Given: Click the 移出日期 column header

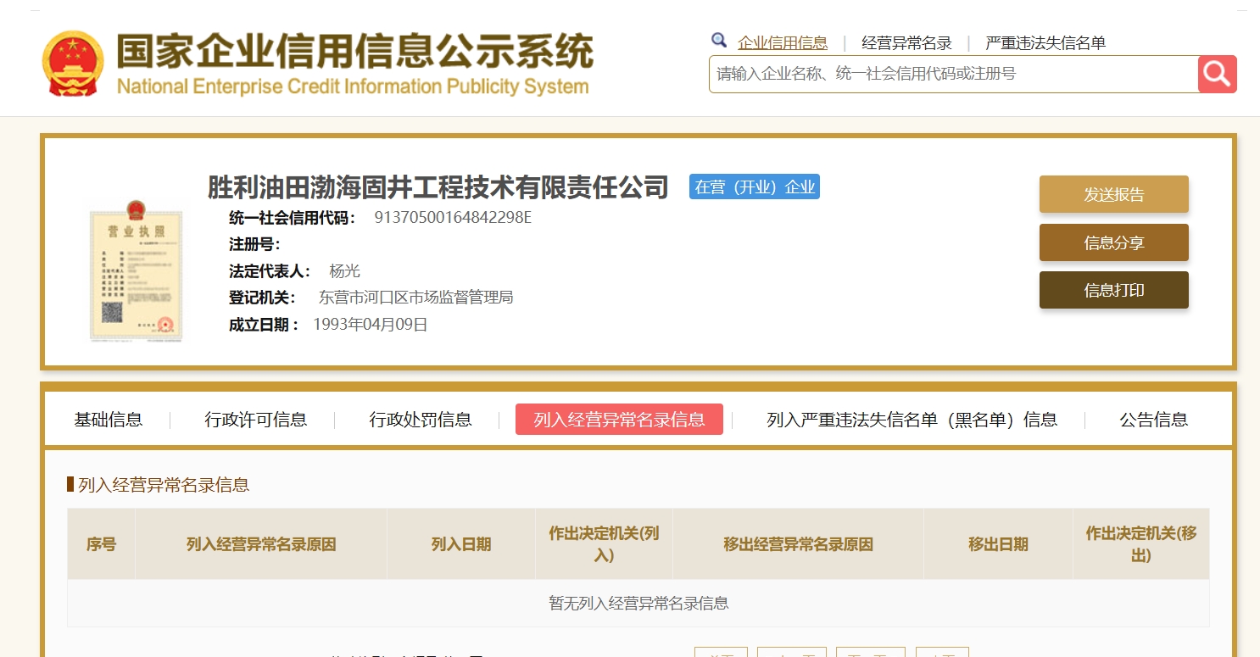Looking at the screenshot, I should [998, 544].
